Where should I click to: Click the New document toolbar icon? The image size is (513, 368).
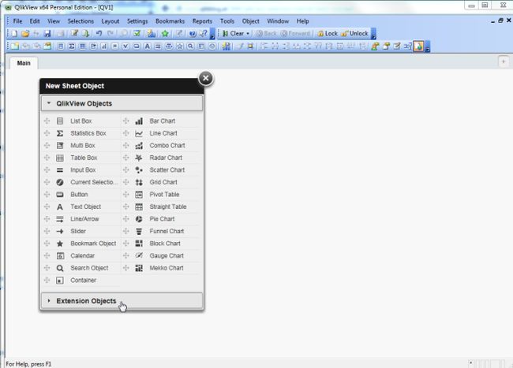point(14,33)
